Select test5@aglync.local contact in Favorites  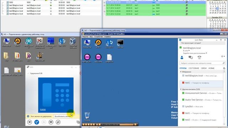pos(201,76)
